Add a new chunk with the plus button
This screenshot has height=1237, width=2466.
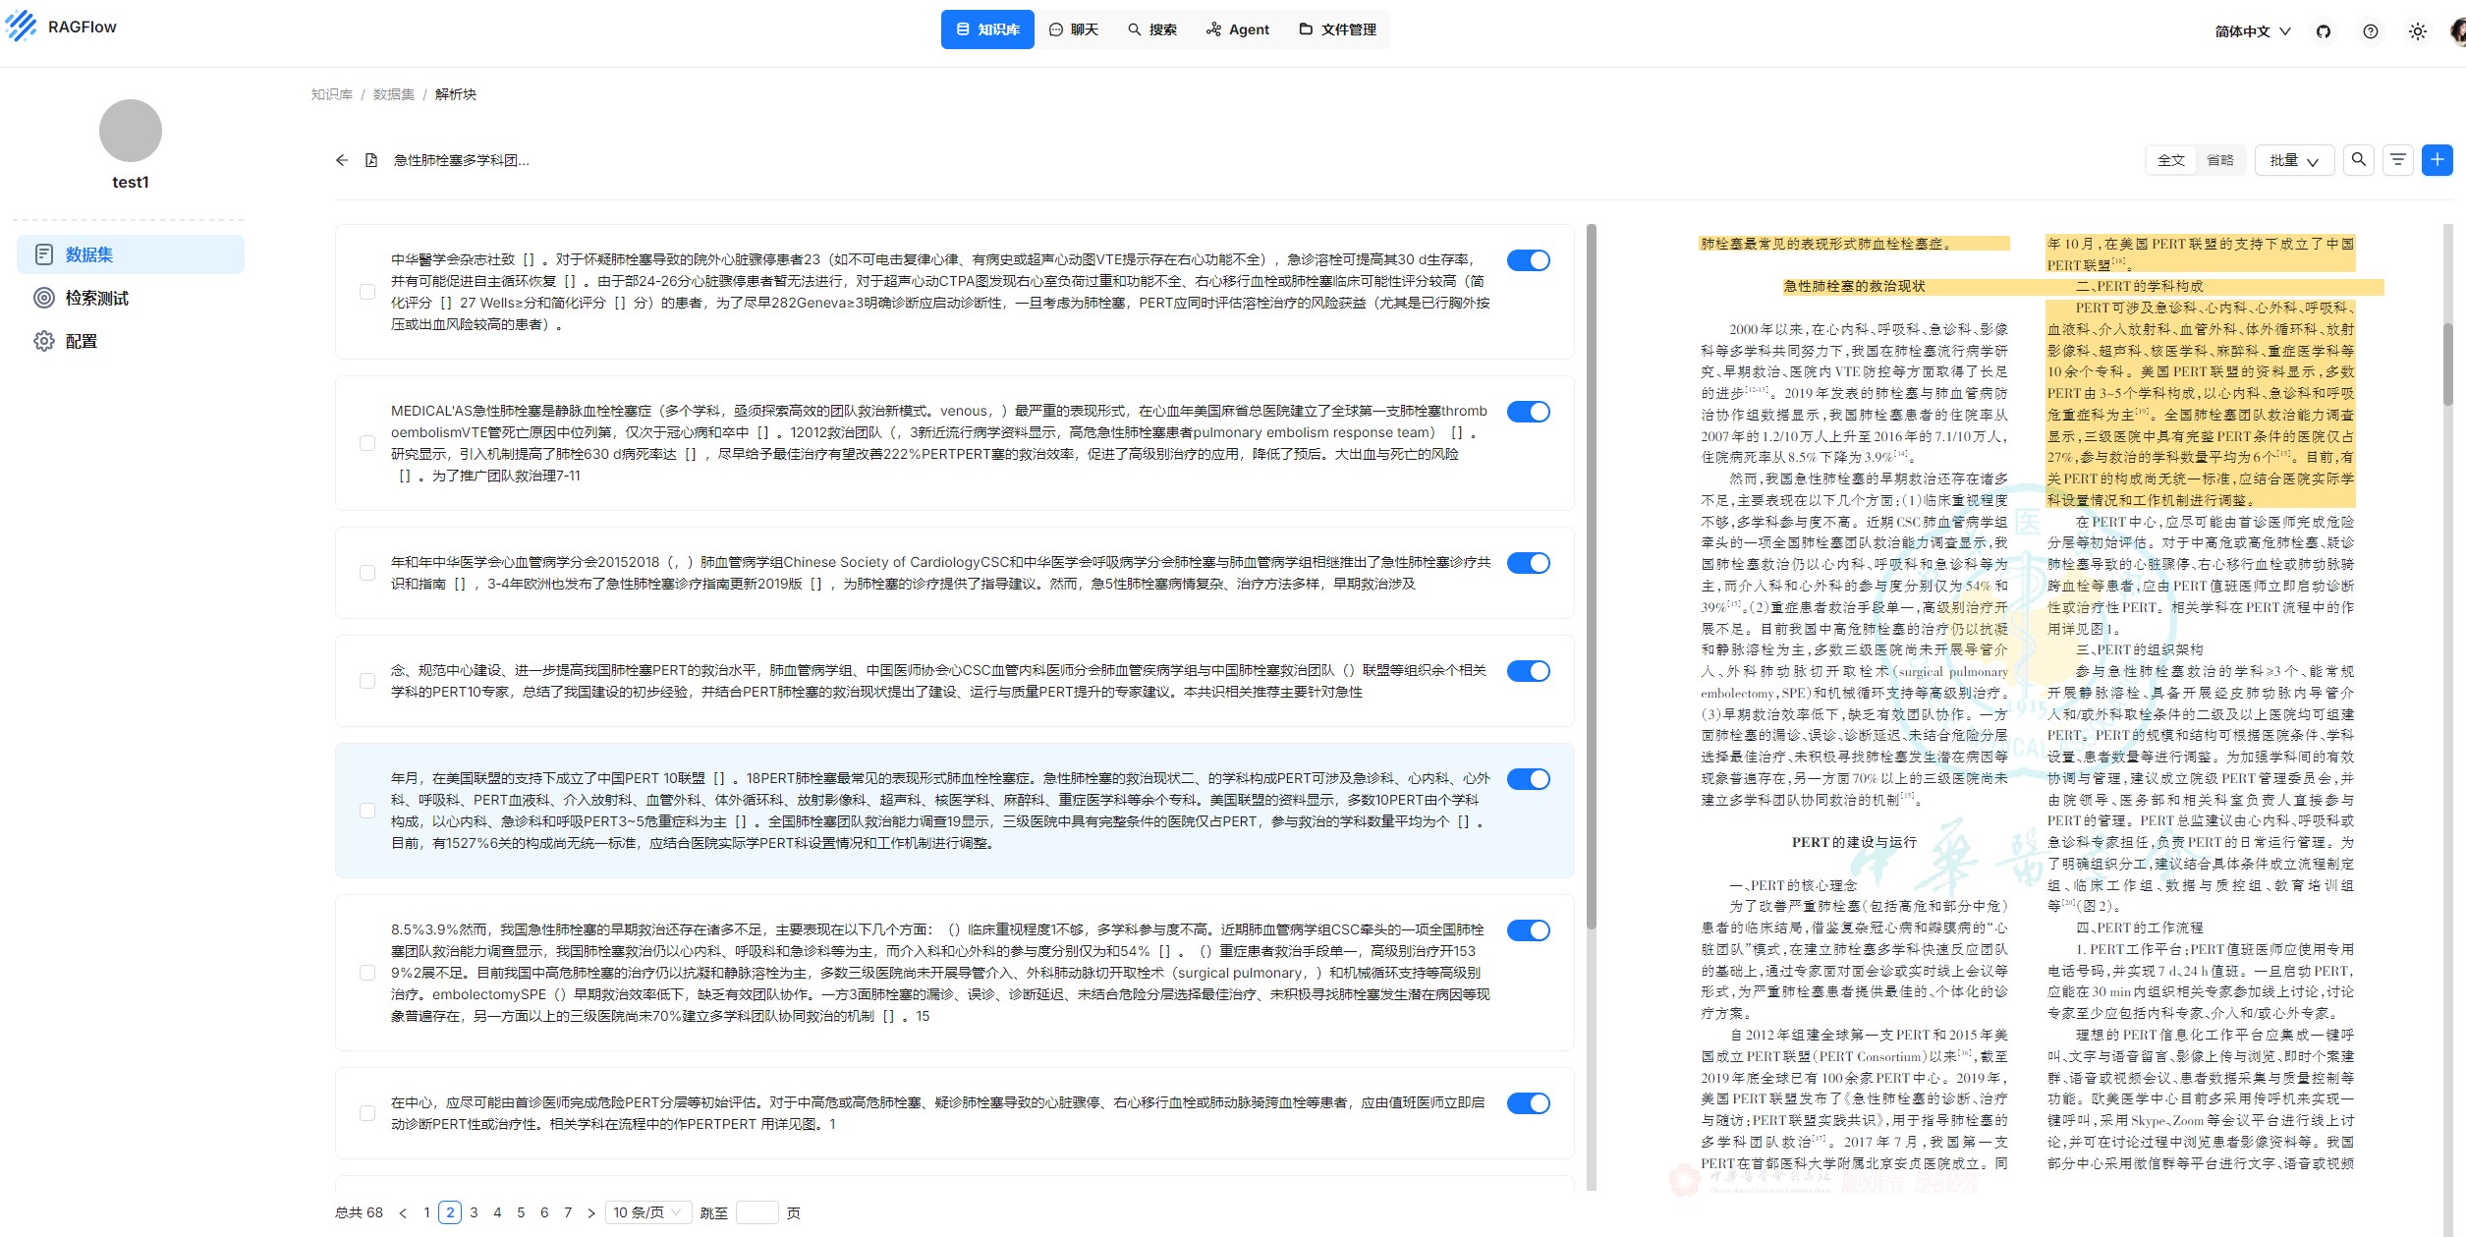tap(2437, 160)
